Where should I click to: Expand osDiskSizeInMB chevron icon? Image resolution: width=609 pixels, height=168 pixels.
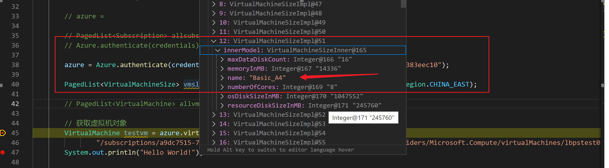coord(222,96)
